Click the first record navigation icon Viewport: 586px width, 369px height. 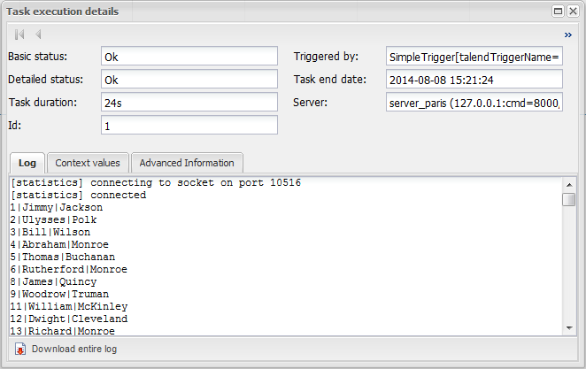pos(19,35)
